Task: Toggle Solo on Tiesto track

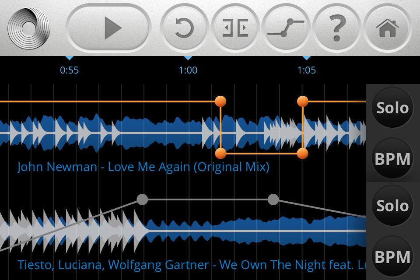Action: pyautogui.click(x=392, y=206)
